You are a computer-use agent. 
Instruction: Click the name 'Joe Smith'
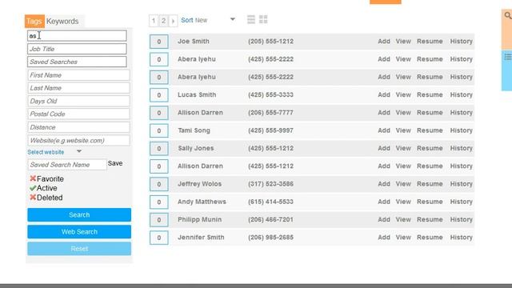point(194,42)
